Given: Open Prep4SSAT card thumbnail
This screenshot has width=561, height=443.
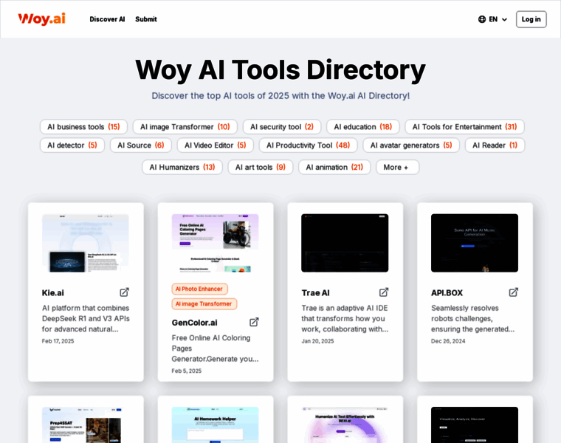Looking at the screenshot, I should pos(86,425).
